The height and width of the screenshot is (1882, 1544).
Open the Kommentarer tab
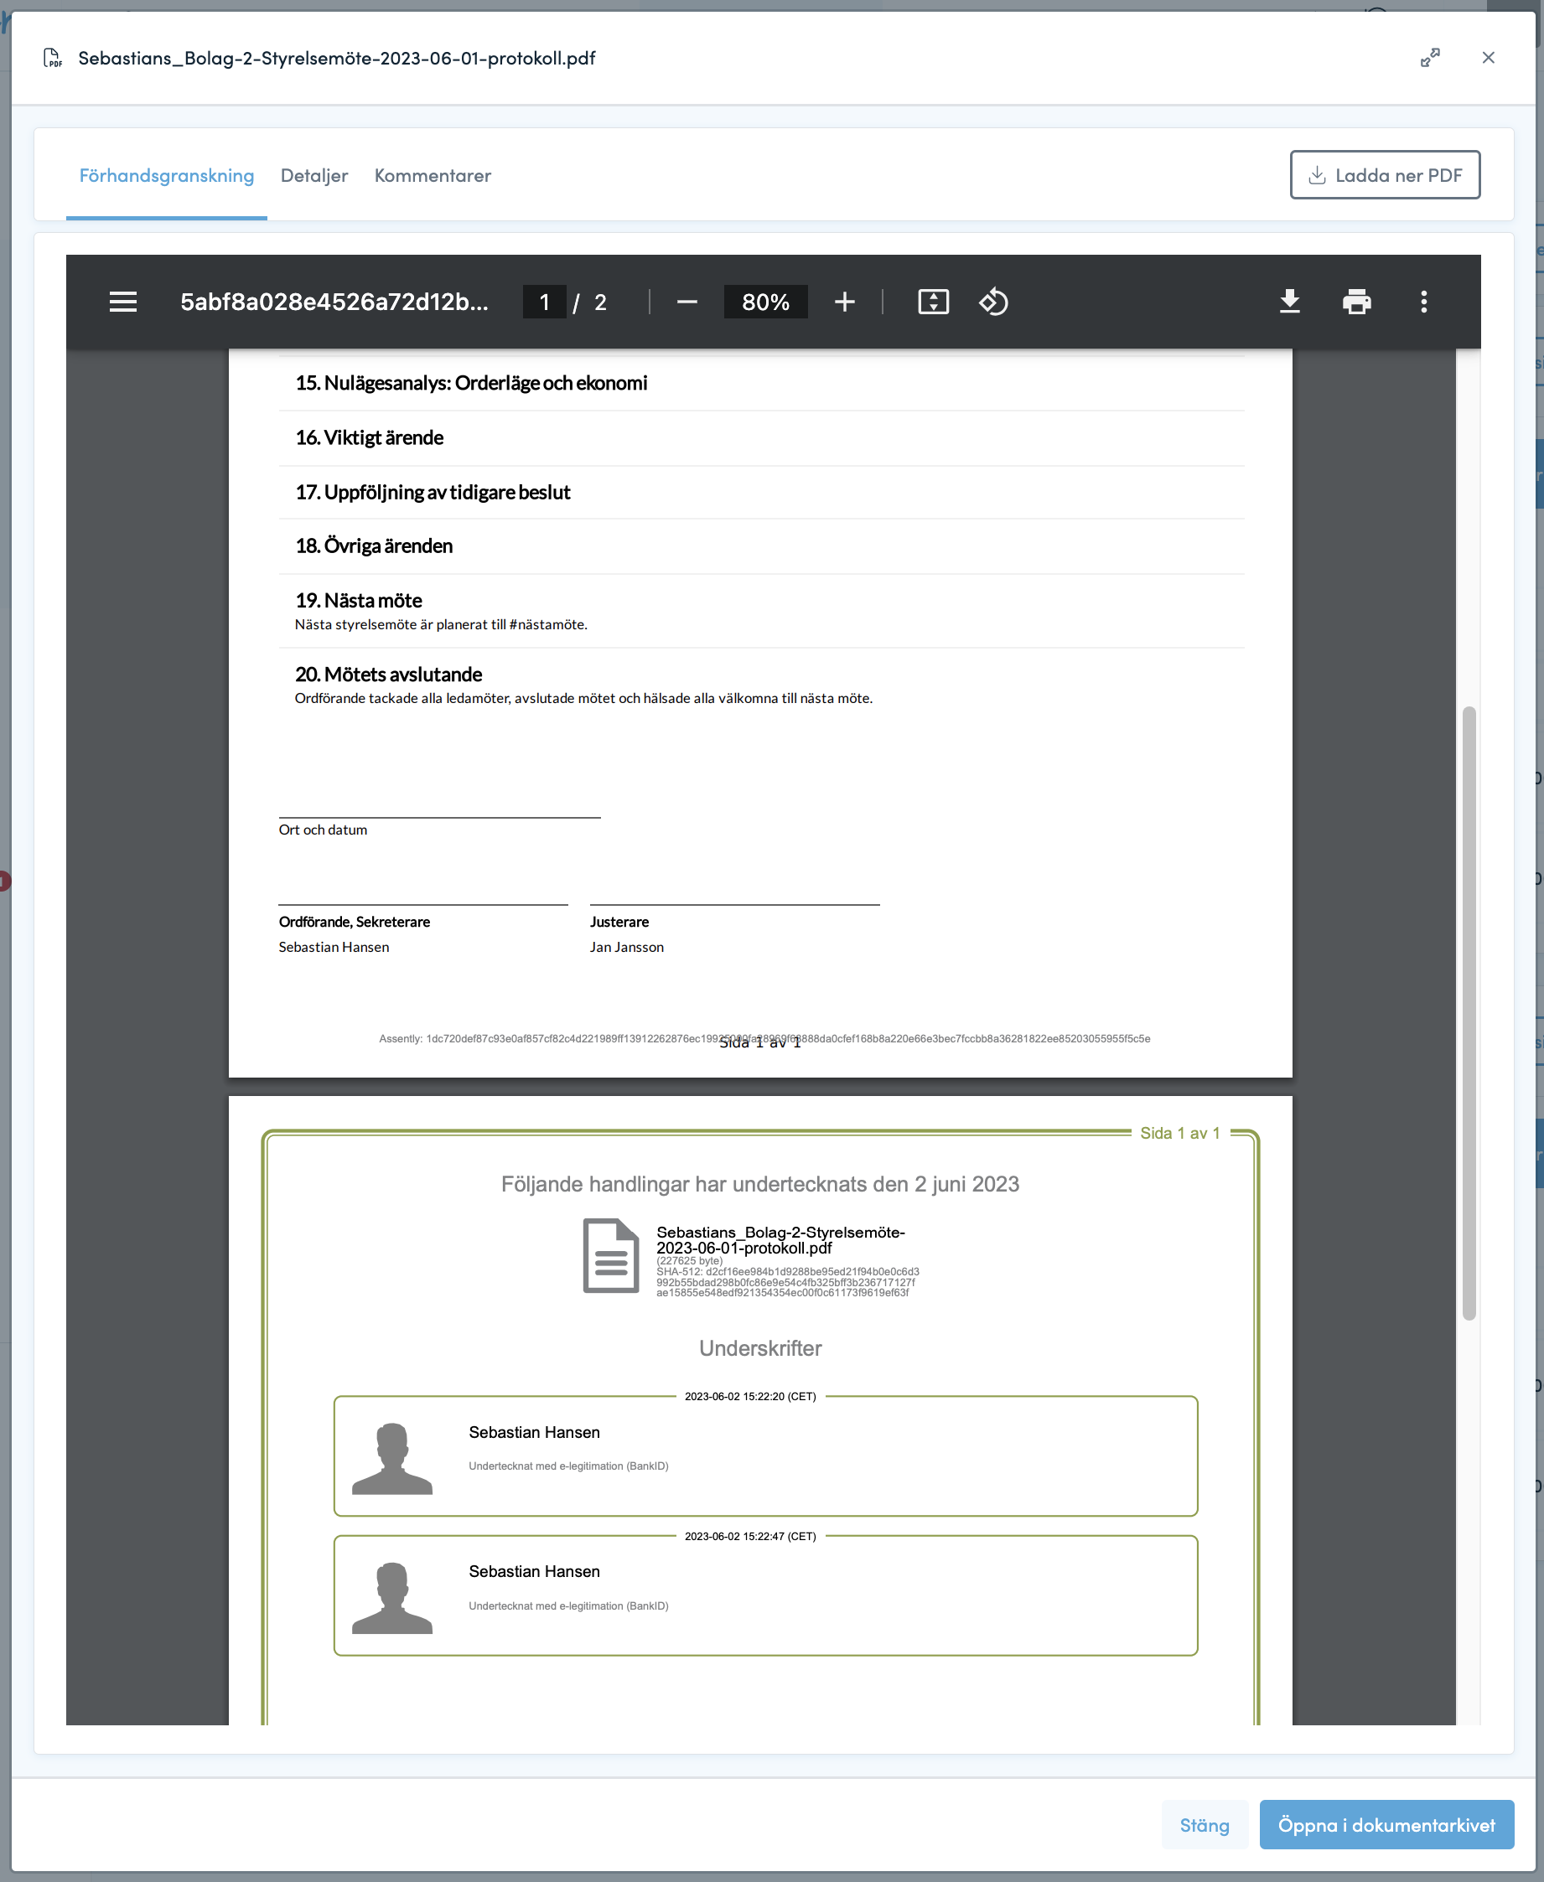433,175
